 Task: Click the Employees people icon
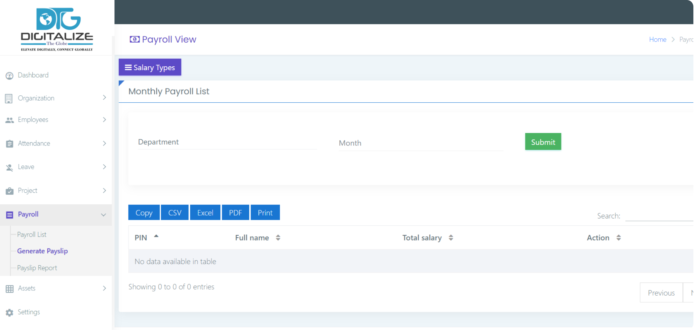click(x=10, y=120)
